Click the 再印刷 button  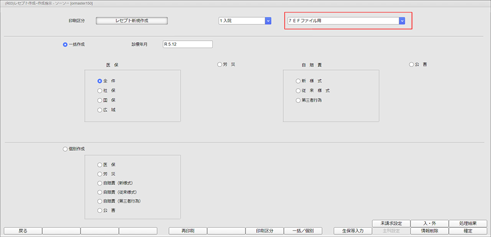click(x=188, y=231)
